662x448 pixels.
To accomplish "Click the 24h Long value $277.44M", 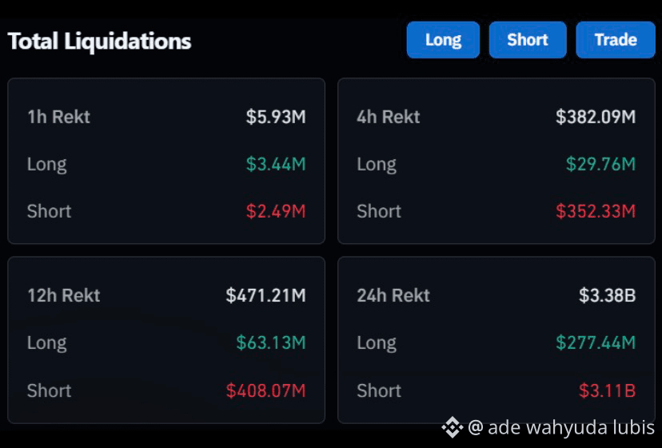I will (596, 342).
